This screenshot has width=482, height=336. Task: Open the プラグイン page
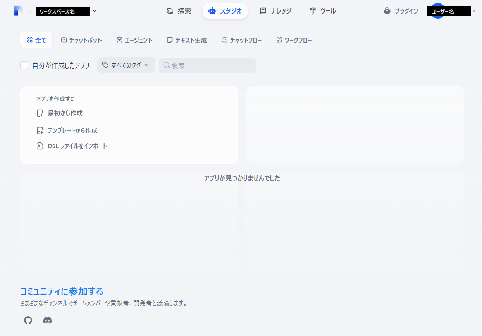click(x=401, y=11)
